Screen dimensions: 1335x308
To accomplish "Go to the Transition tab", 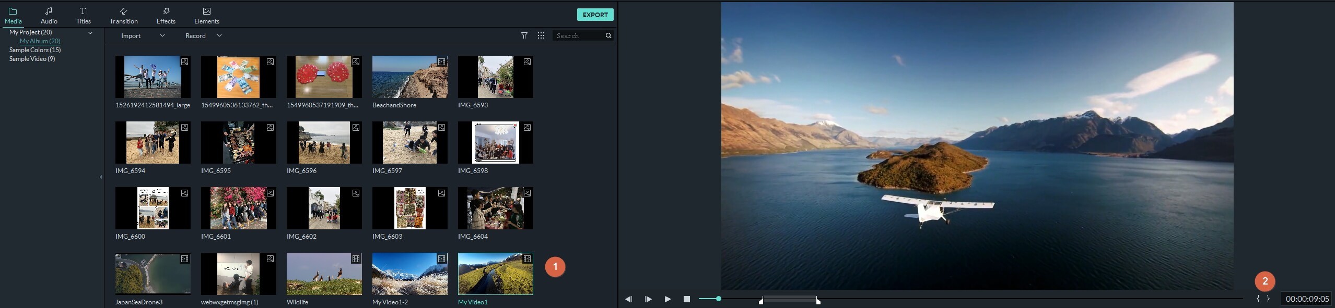I will click(x=124, y=16).
